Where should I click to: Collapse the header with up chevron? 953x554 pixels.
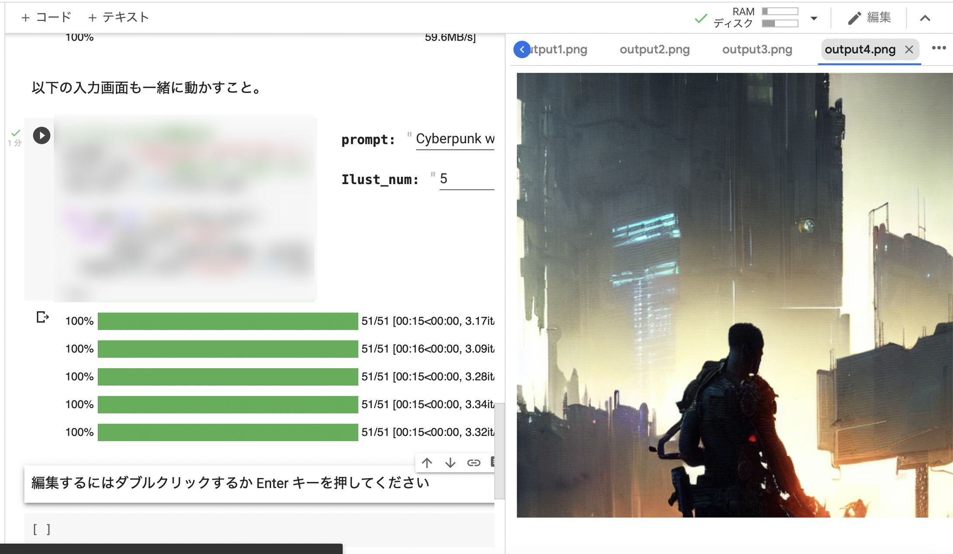coord(925,18)
